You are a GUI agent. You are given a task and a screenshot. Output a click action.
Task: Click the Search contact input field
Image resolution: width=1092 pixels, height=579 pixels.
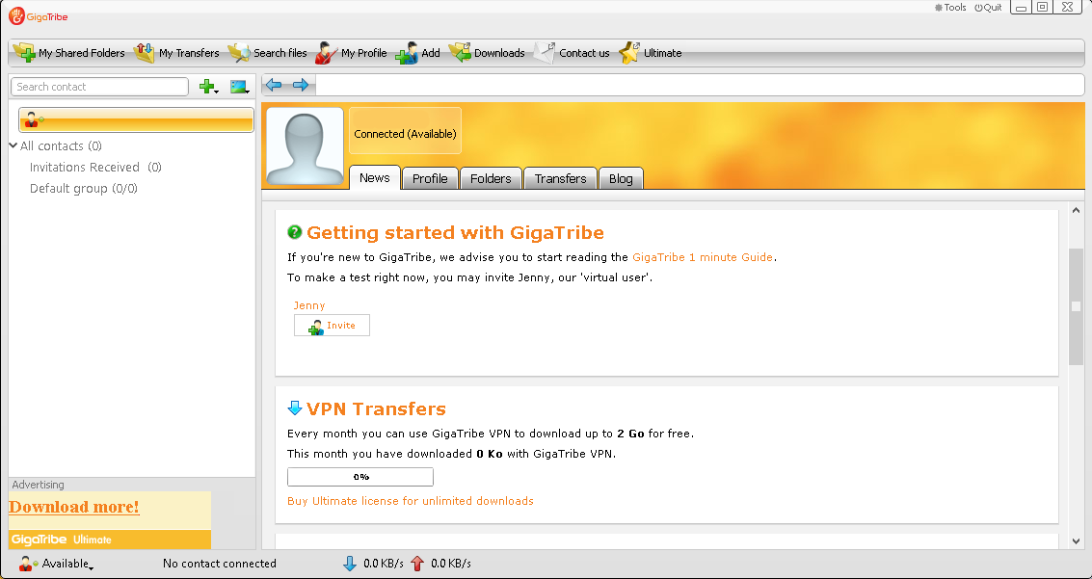[99, 87]
